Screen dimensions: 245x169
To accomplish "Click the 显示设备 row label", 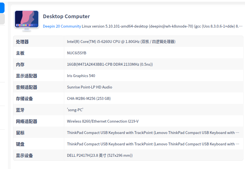I will (24, 156).
